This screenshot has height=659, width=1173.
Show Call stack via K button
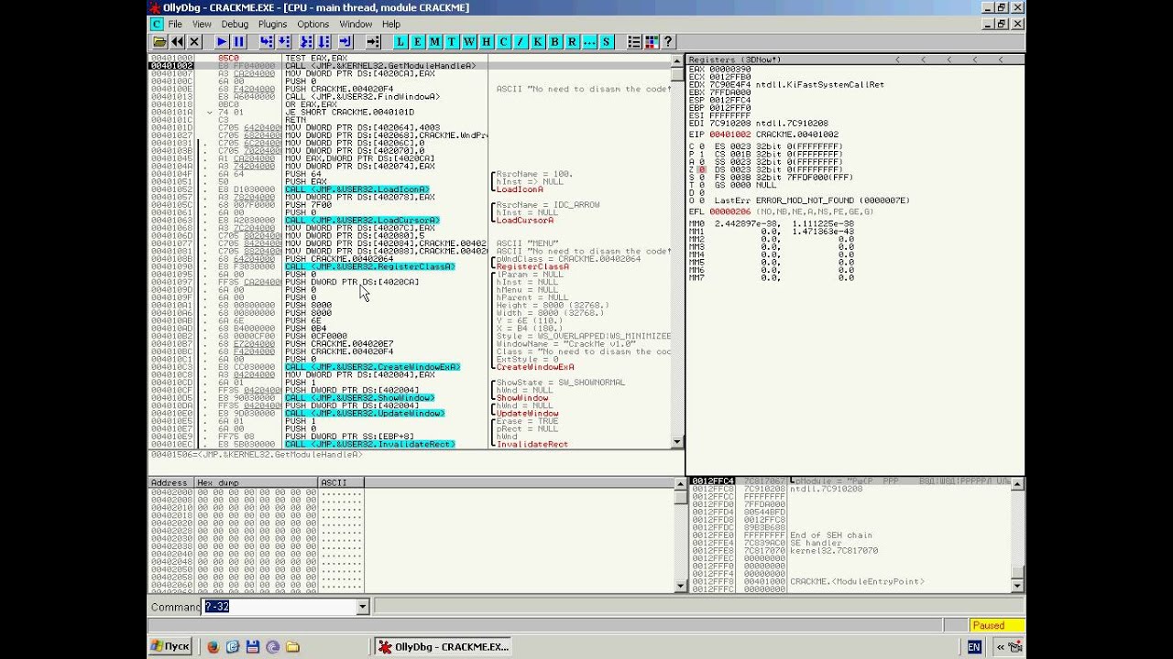(538, 42)
